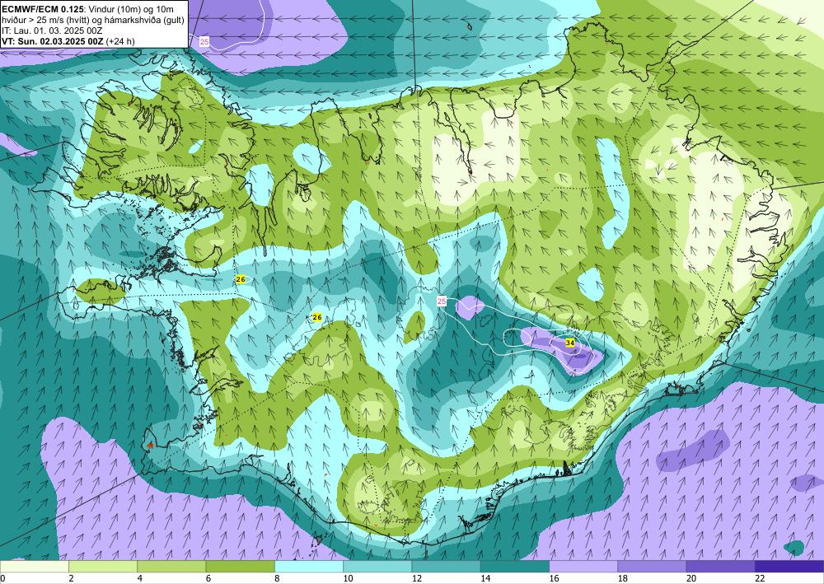Pick the 4–6 m/s green legend swatch
The width and height of the screenshot is (824, 584).
pyautogui.click(x=171, y=567)
